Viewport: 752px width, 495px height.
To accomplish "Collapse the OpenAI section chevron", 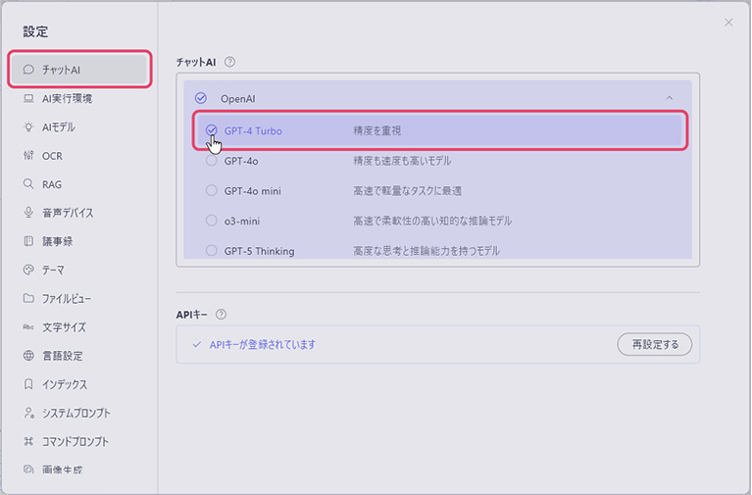I will pyautogui.click(x=669, y=98).
